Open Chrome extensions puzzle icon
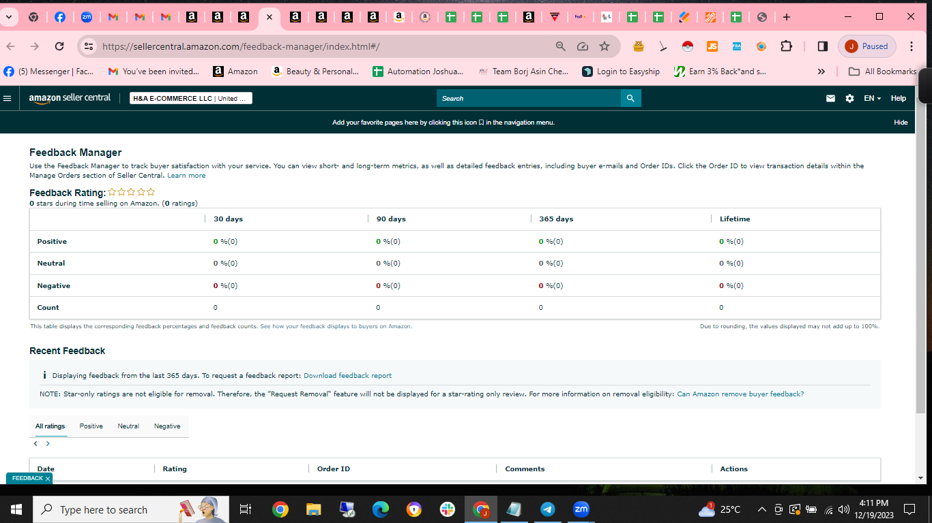This screenshot has width=932, height=523. (x=787, y=46)
